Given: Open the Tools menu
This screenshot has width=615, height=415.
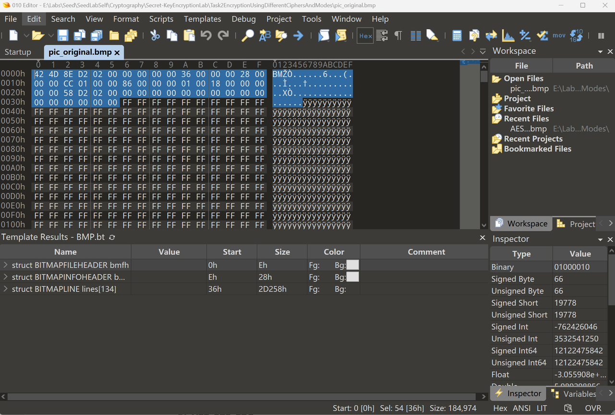Looking at the screenshot, I should (x=311, y=19).
